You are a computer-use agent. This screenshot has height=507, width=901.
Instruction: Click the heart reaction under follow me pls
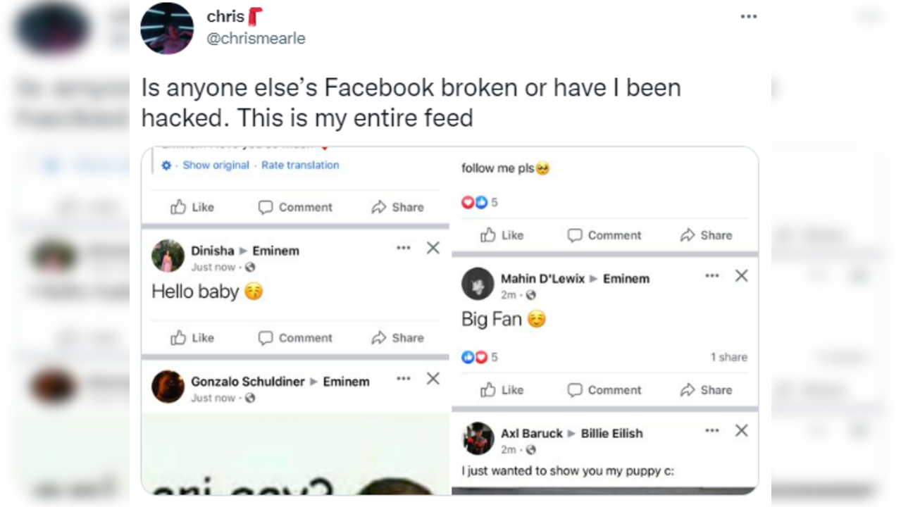468,202
